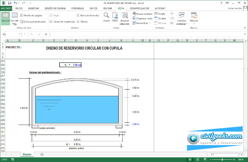The image size is (248, 162).
Task: Click the zoom slider in status bar
Action: click(222, 159)
